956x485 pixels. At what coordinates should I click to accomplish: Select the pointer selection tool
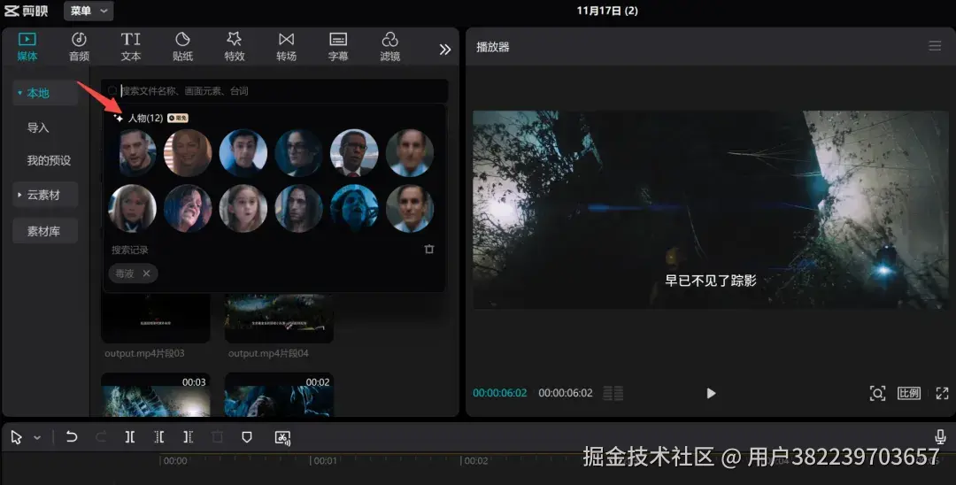[x=17, y=437]
